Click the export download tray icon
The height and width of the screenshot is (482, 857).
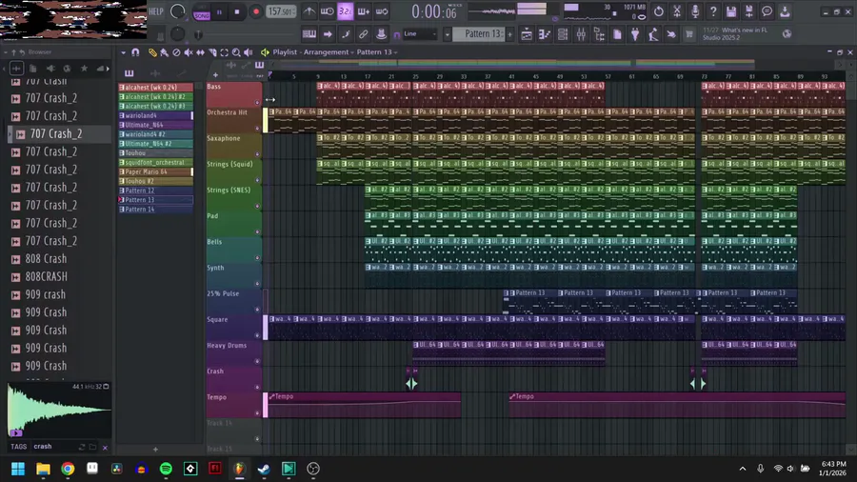pyautogui.click(x=785, y=11)
